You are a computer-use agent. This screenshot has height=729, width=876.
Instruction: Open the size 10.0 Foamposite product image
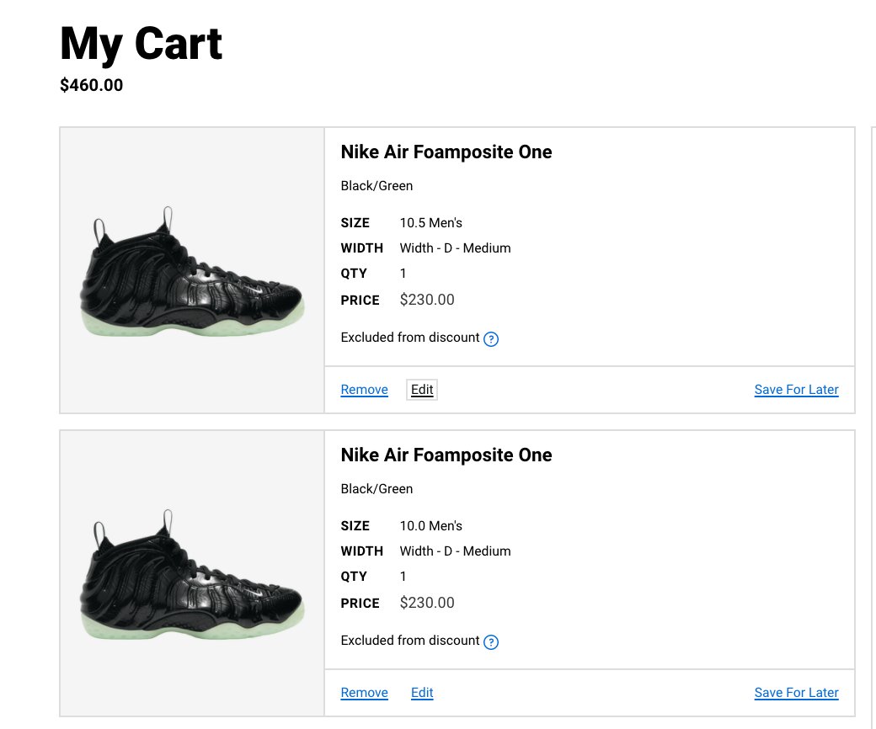click(x=192, y=574)
